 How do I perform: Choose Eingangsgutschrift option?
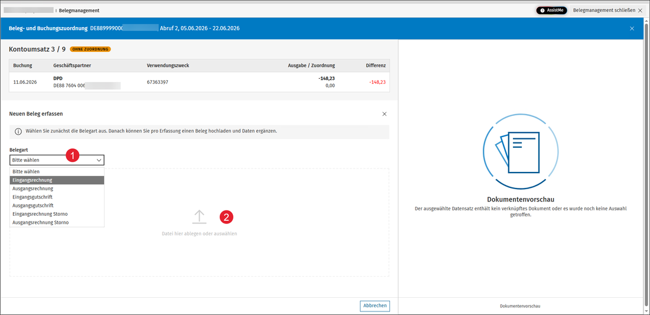click(x=57, y=197)
